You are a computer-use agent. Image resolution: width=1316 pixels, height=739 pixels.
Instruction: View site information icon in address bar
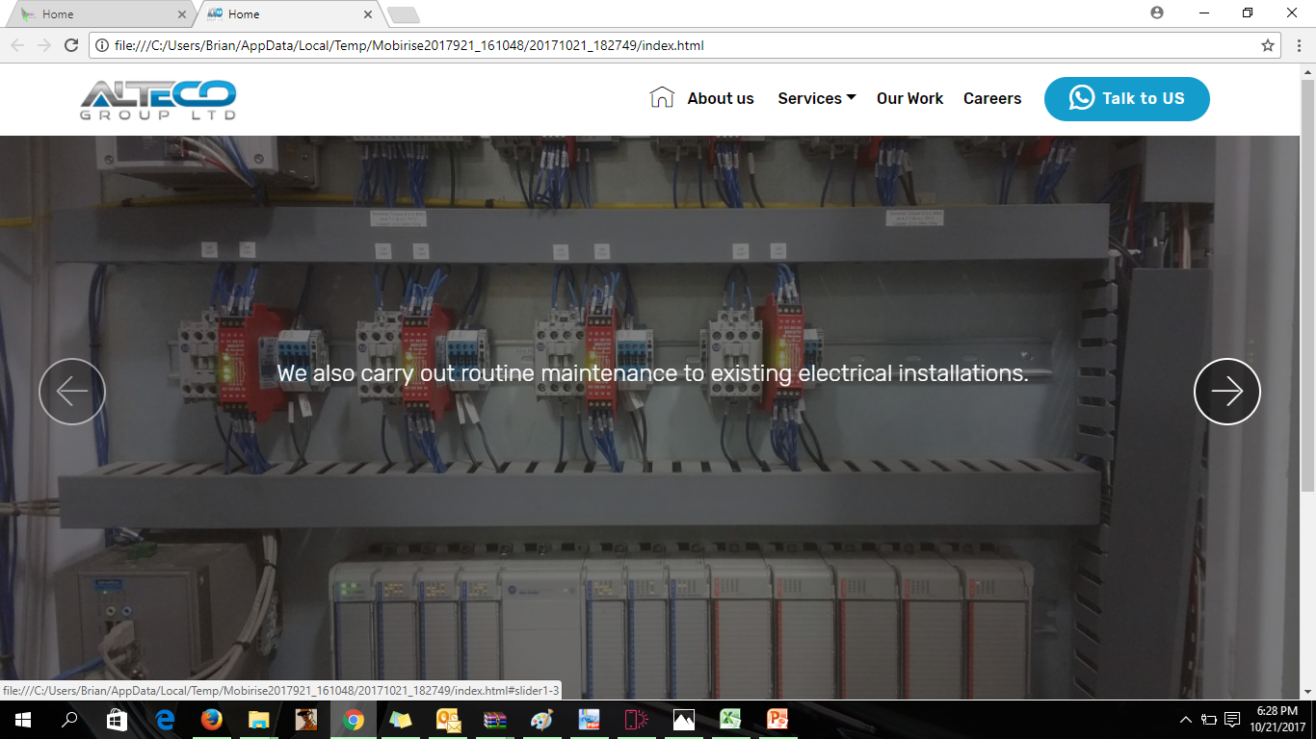pyautogui.click(x=103, y=45)
